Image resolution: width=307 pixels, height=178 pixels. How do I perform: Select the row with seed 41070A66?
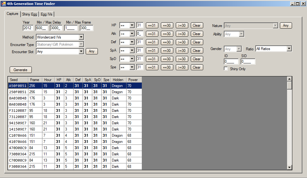point(75,142)
